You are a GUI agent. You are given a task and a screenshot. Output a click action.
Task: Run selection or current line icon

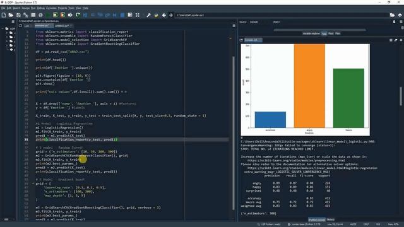coord(70,15)
